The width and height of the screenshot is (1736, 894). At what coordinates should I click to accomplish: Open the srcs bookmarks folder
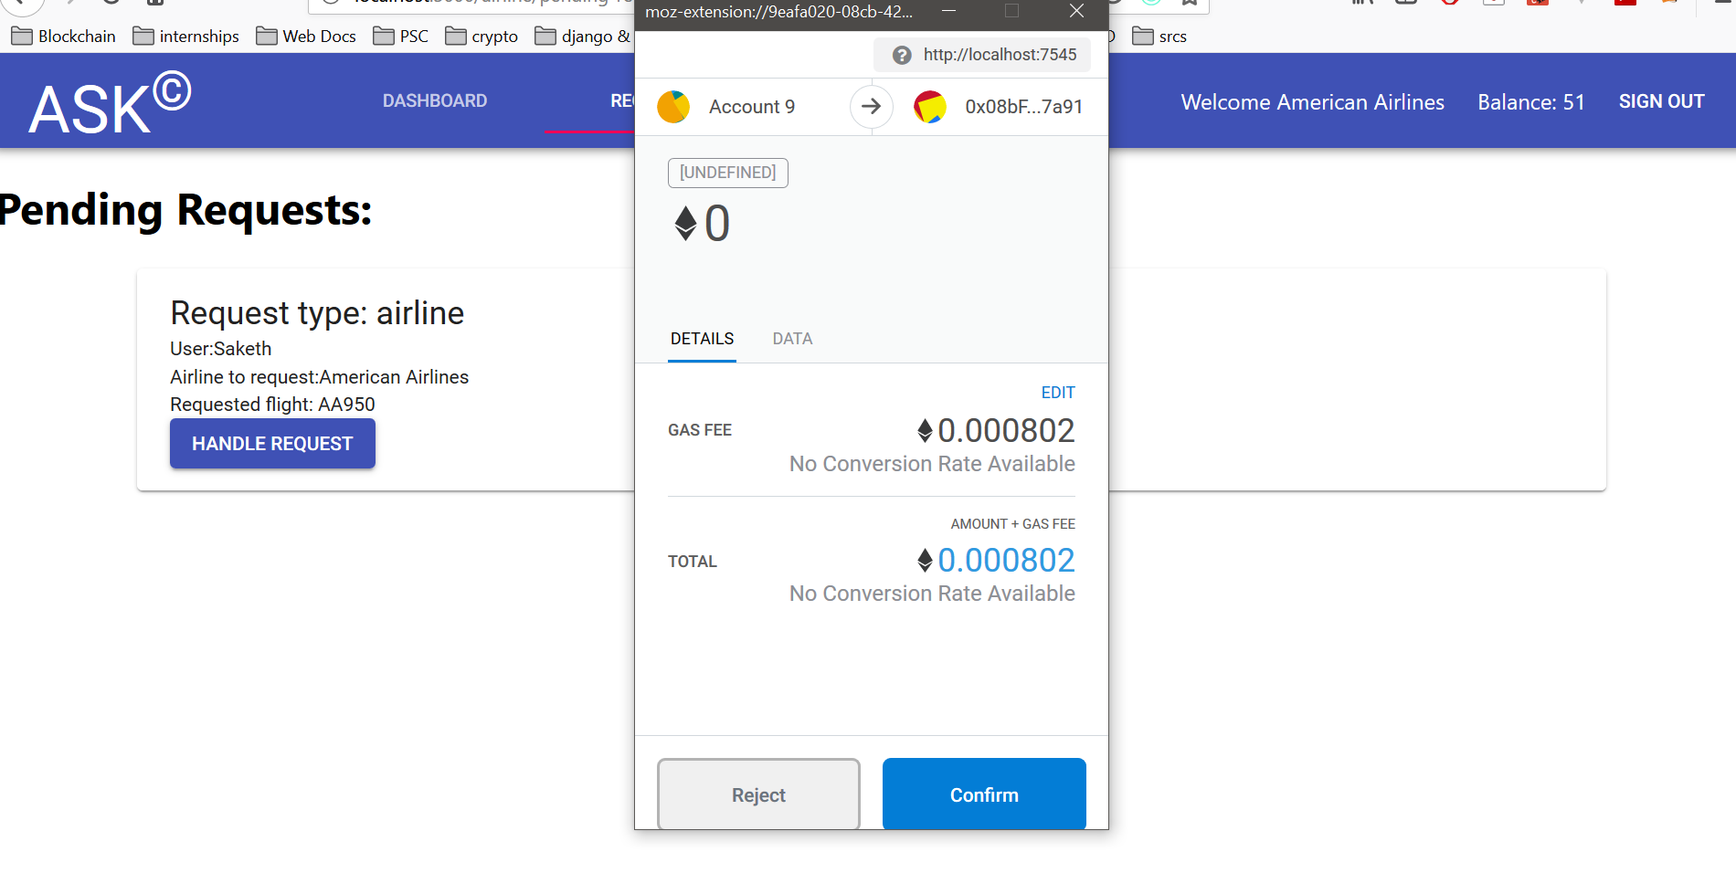tap(1159, 37)
